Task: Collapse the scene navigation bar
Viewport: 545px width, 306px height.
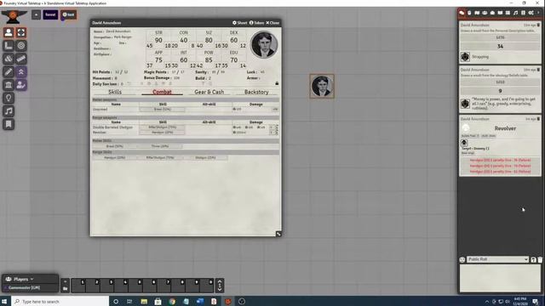Action: click(x=36, y=14)
